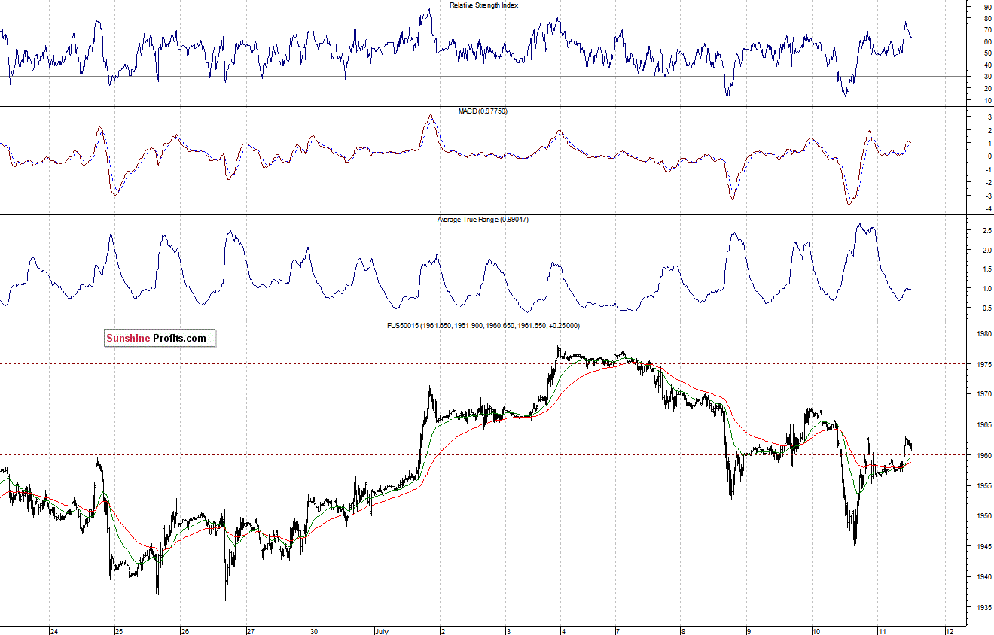Select the 1980 price axis label
Image resolution: width=994 pixels, height=635 pixels.
tap(985, 333)
